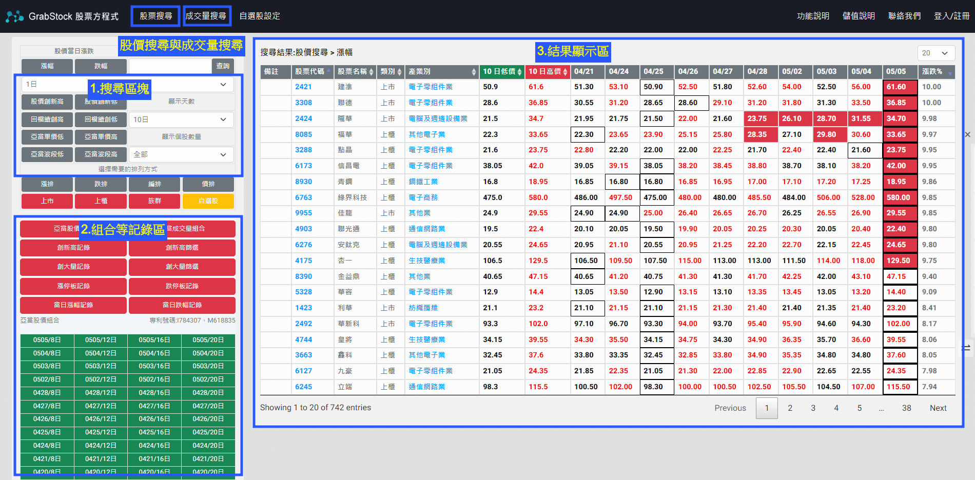Image resolution: width=975 pixels, height=480 pixels.
Task: Select the 0505/8日 combination cell
Action: click(47, 340)
